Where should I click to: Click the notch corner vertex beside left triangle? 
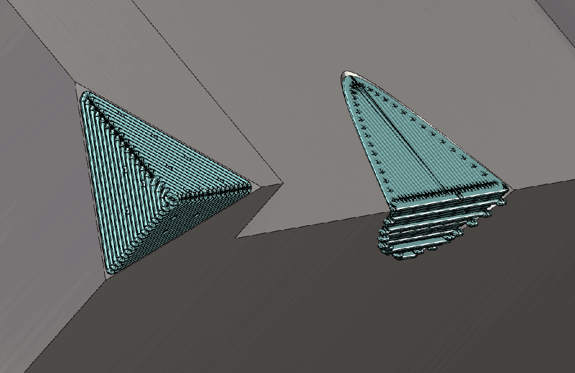[x=282, y=183]
